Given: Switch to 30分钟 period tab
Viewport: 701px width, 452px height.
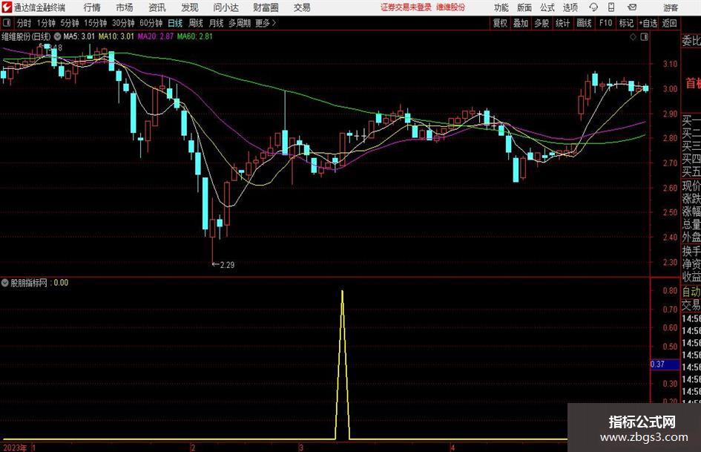Looking at the screenshot, I should click(x=123, y=23).
